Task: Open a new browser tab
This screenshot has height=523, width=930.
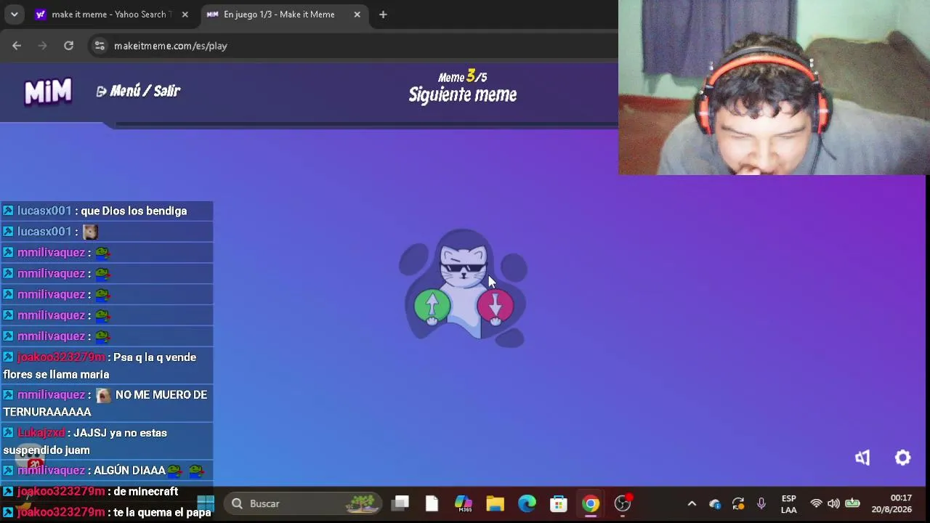Action: coord(383,15)
